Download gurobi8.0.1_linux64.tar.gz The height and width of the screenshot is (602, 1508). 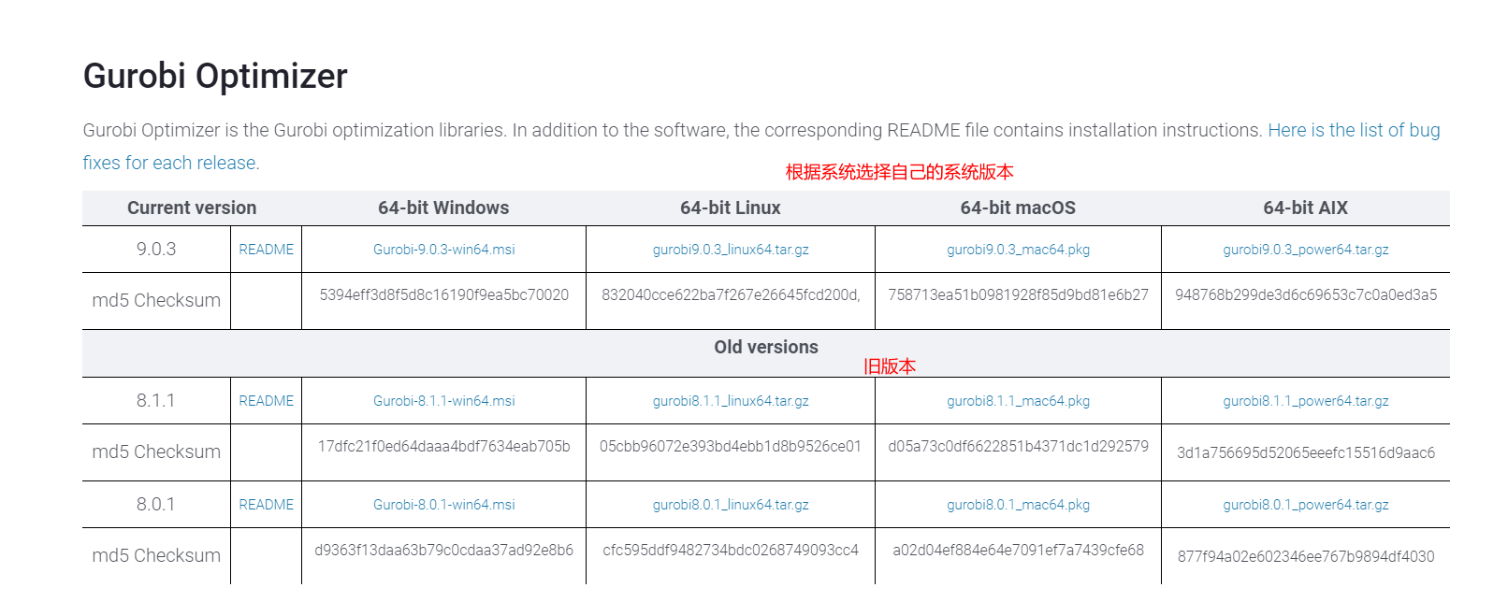point(731,505)
